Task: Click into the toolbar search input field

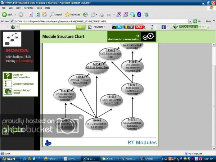Action: pos(48,27)
